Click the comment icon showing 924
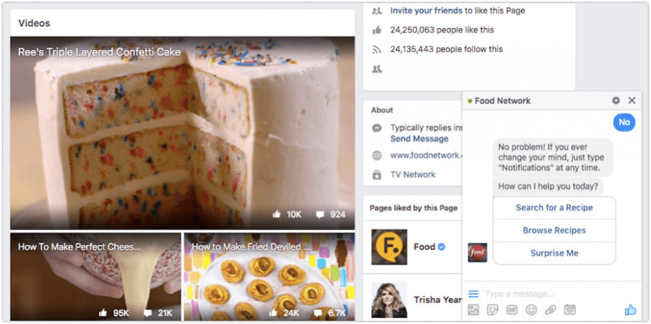 [x=320, y=215]
